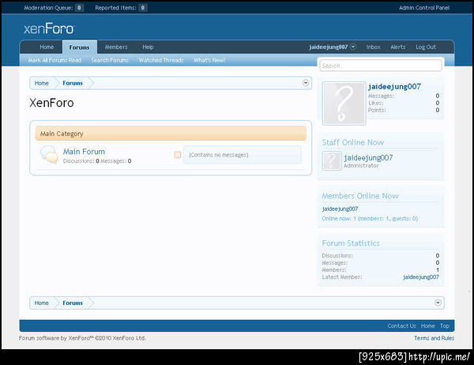
Task: Click Home in the top breadcrumb
Action: [x=41, y=83]
